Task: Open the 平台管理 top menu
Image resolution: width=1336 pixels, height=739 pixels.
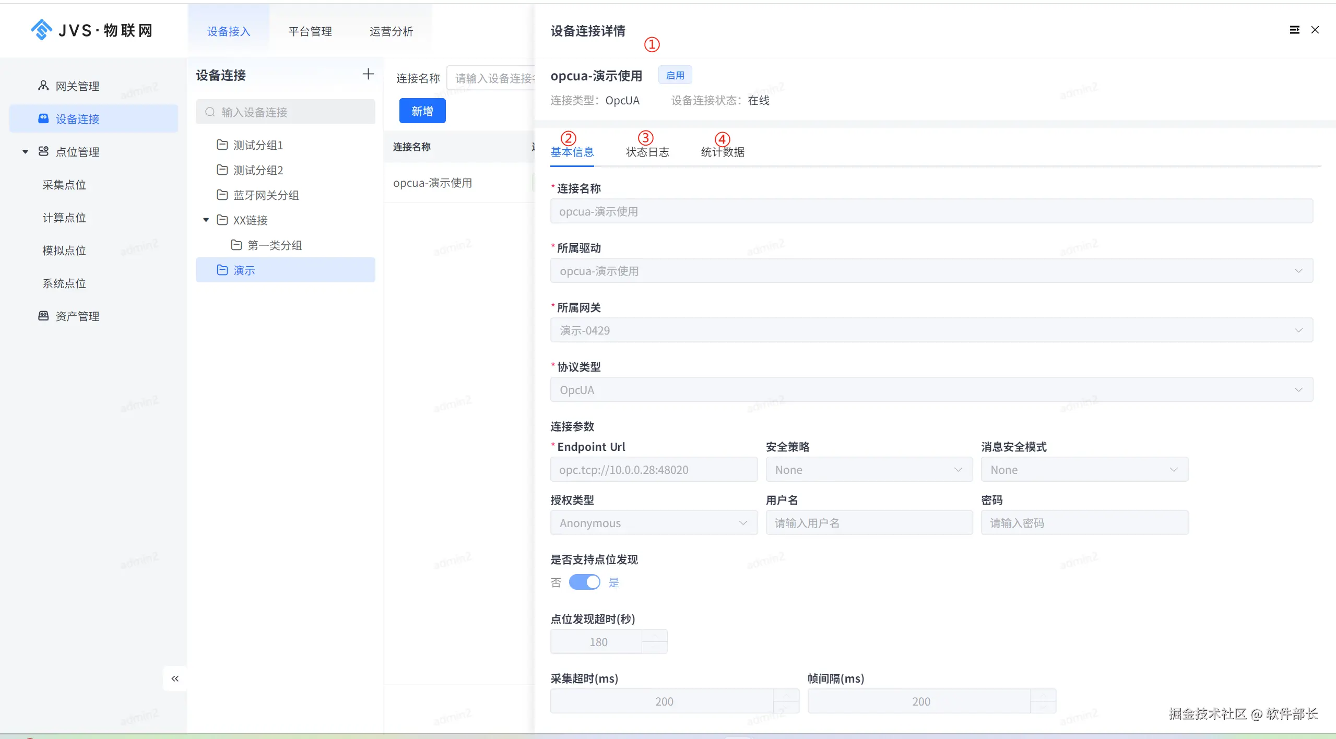Action: (x=310, y=31)
